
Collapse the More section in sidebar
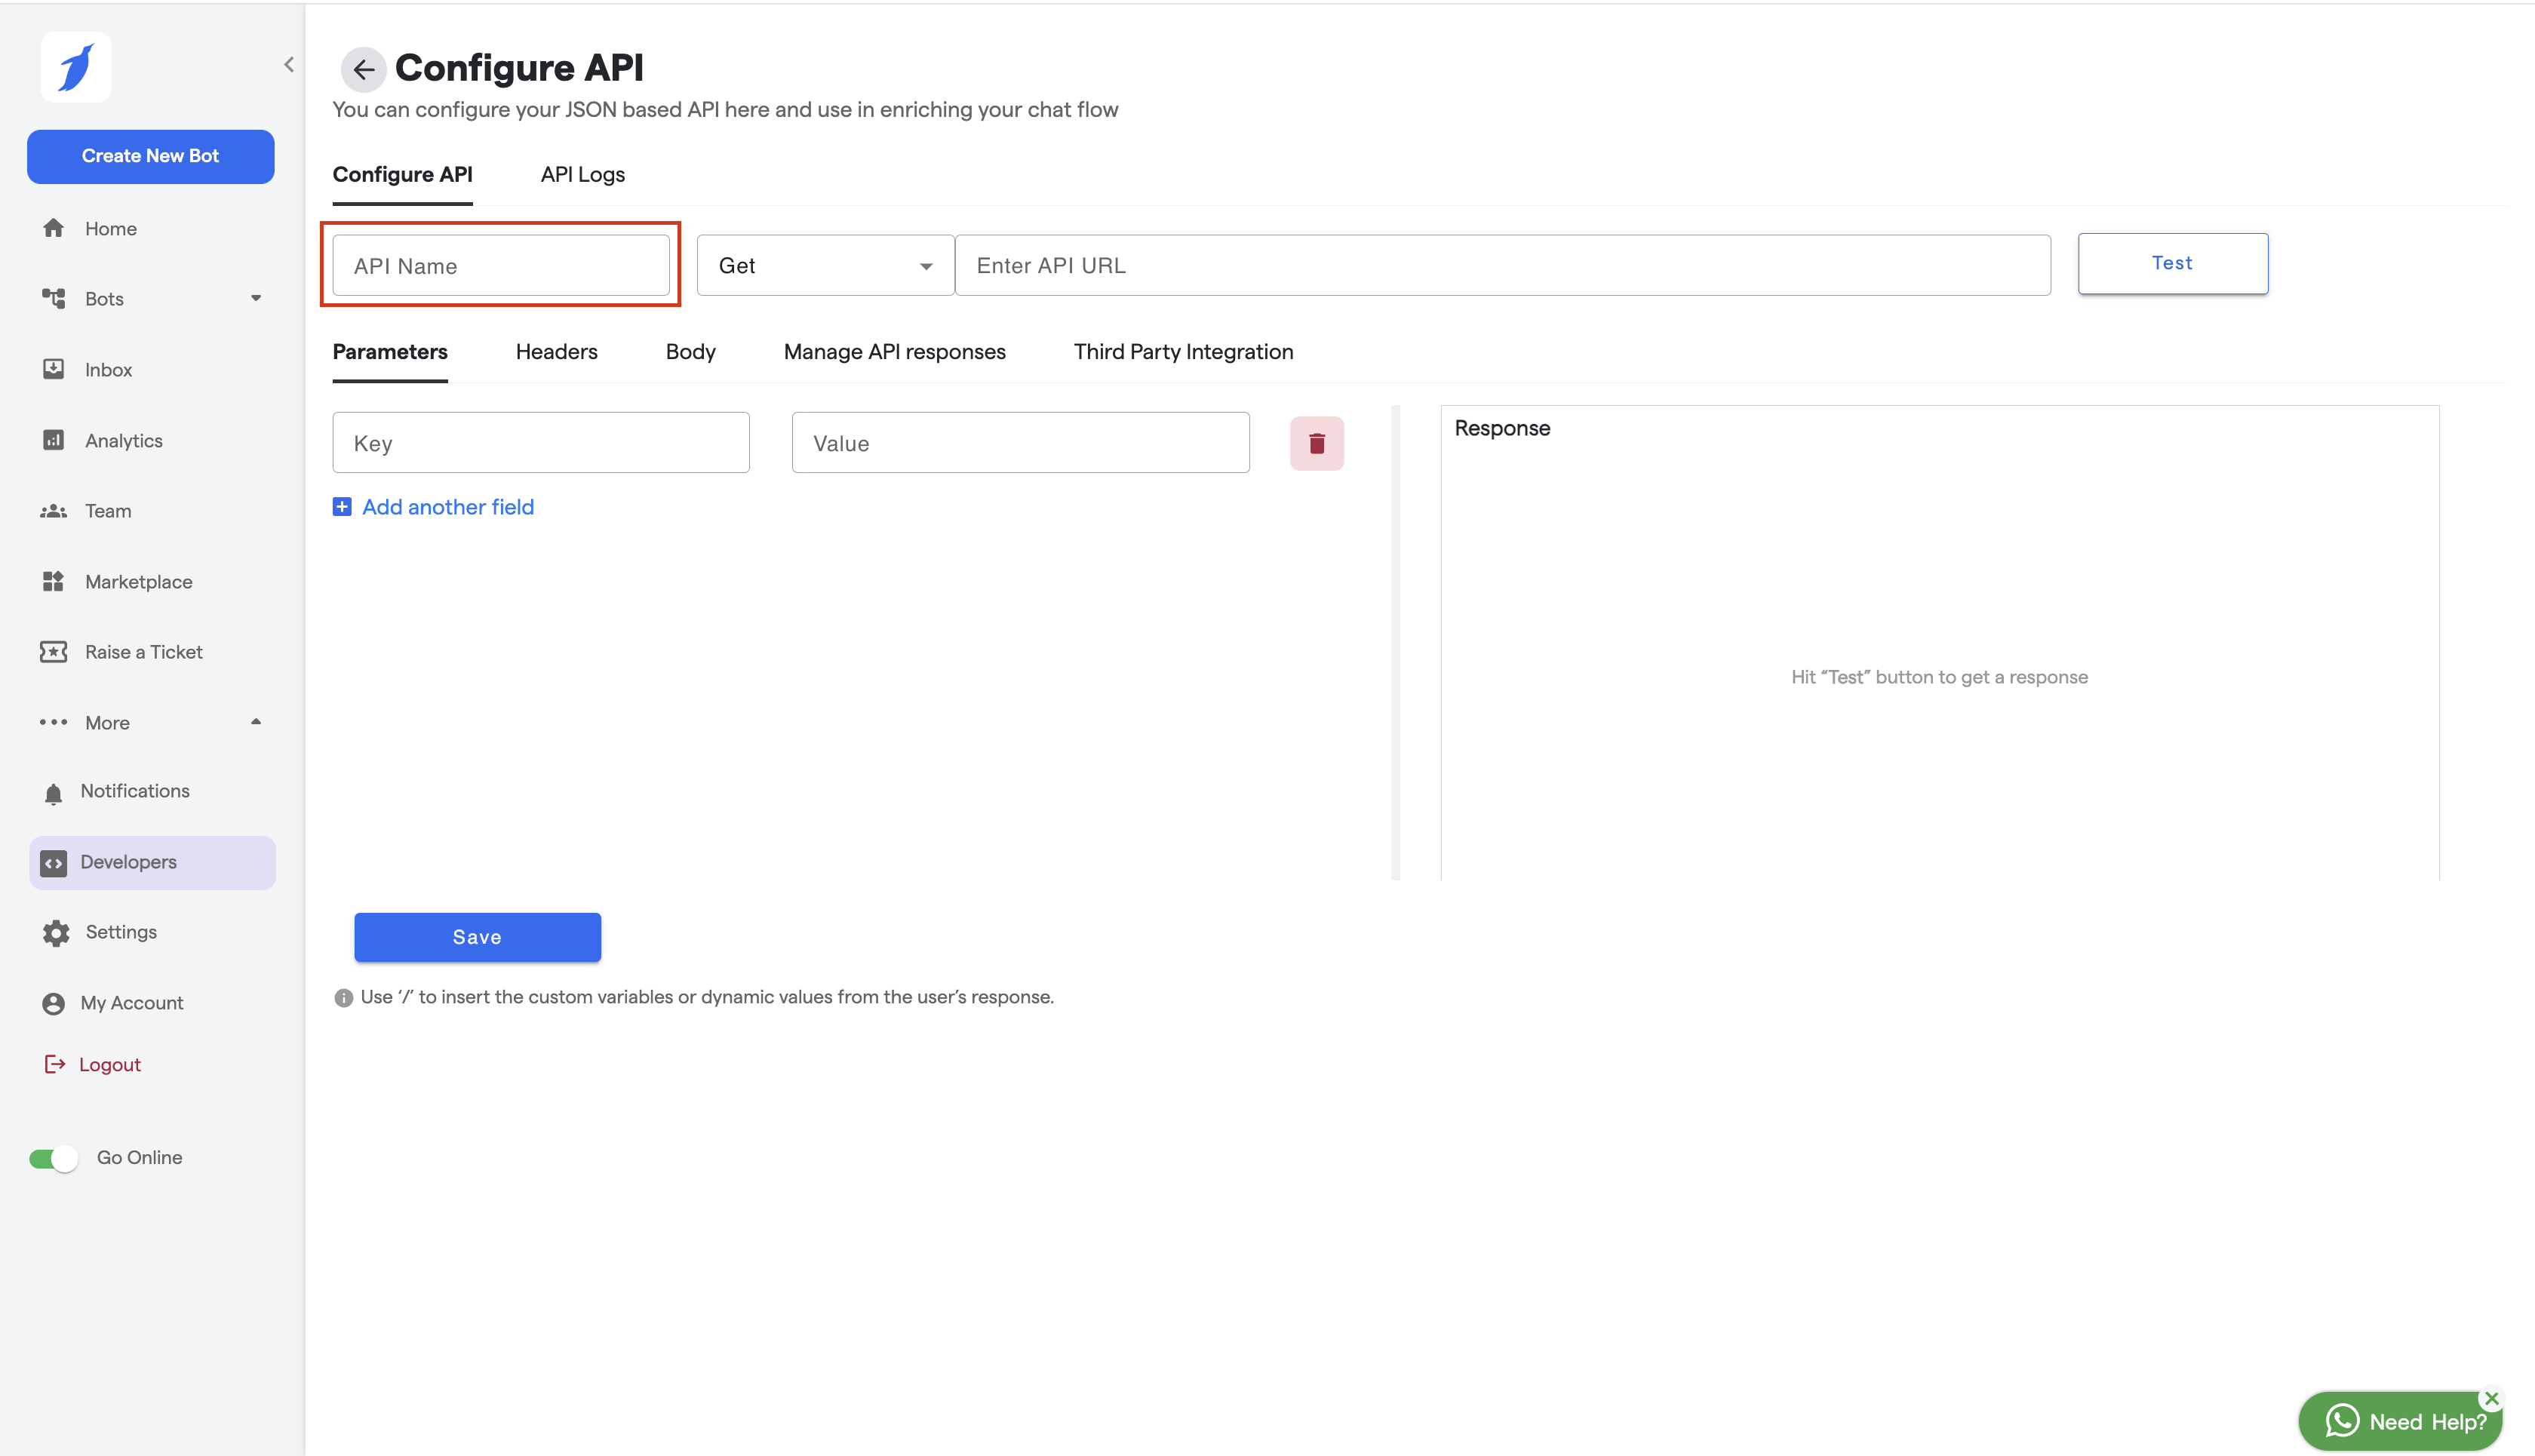256,722
